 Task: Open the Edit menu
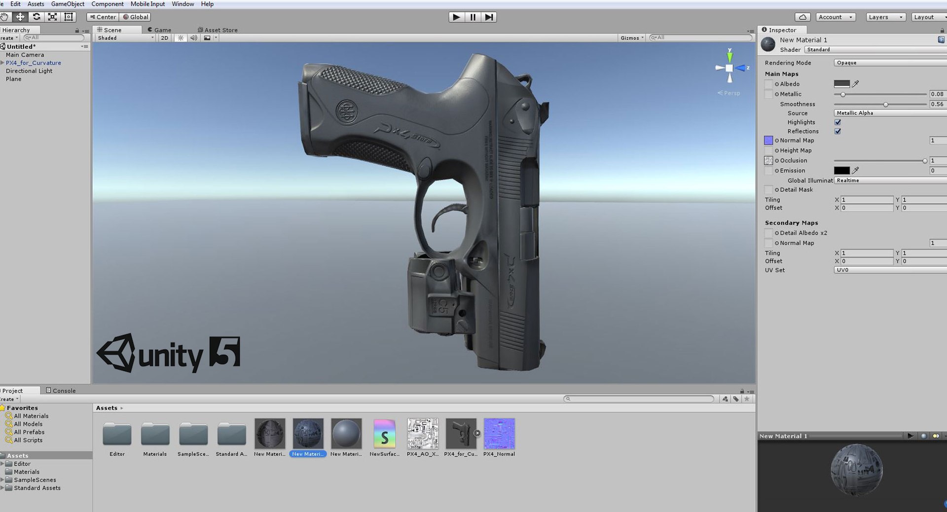[x=15, y=4]
